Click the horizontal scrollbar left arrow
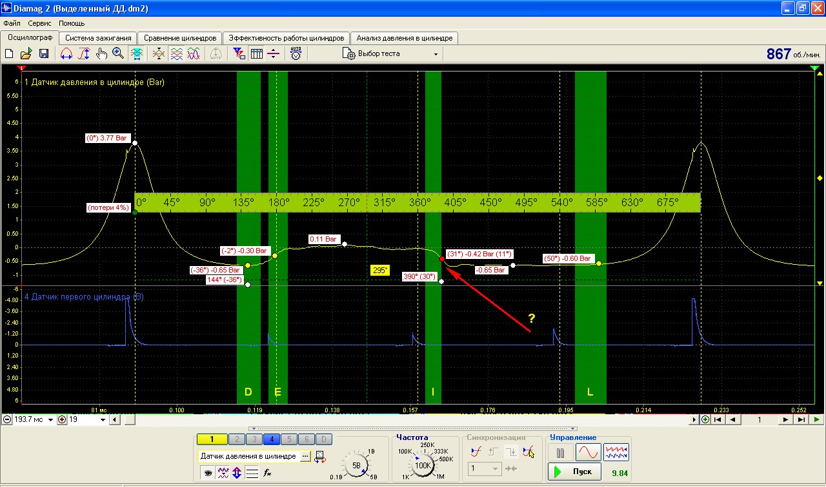826x487 pixels. pyautogui.click(x=114, y=420)
